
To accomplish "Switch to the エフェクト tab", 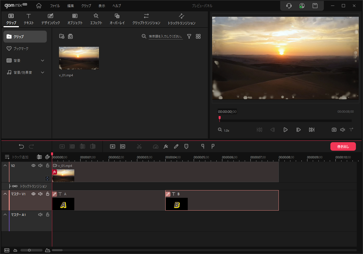I will 96,19.
